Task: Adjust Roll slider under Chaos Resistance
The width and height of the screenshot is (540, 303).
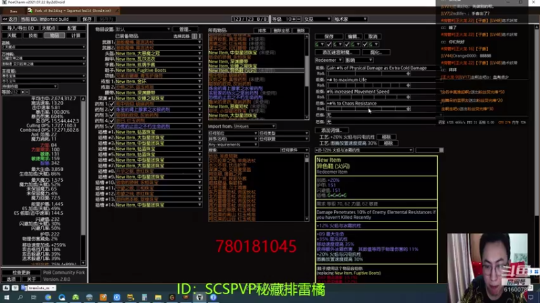Action: (369, 109)
